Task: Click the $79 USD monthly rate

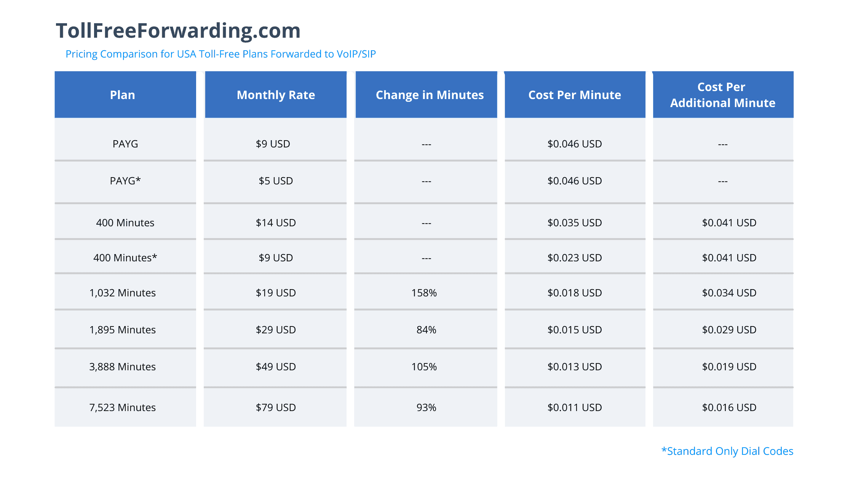Action: (x=276, y=407)
